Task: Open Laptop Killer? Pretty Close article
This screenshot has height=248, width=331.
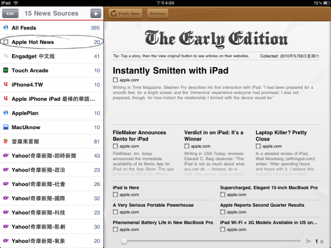Action: point(281,135)
